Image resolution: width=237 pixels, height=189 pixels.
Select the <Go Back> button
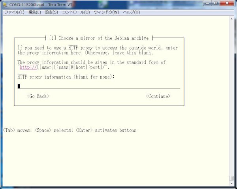pyautogui.click(x=38, y=96)
